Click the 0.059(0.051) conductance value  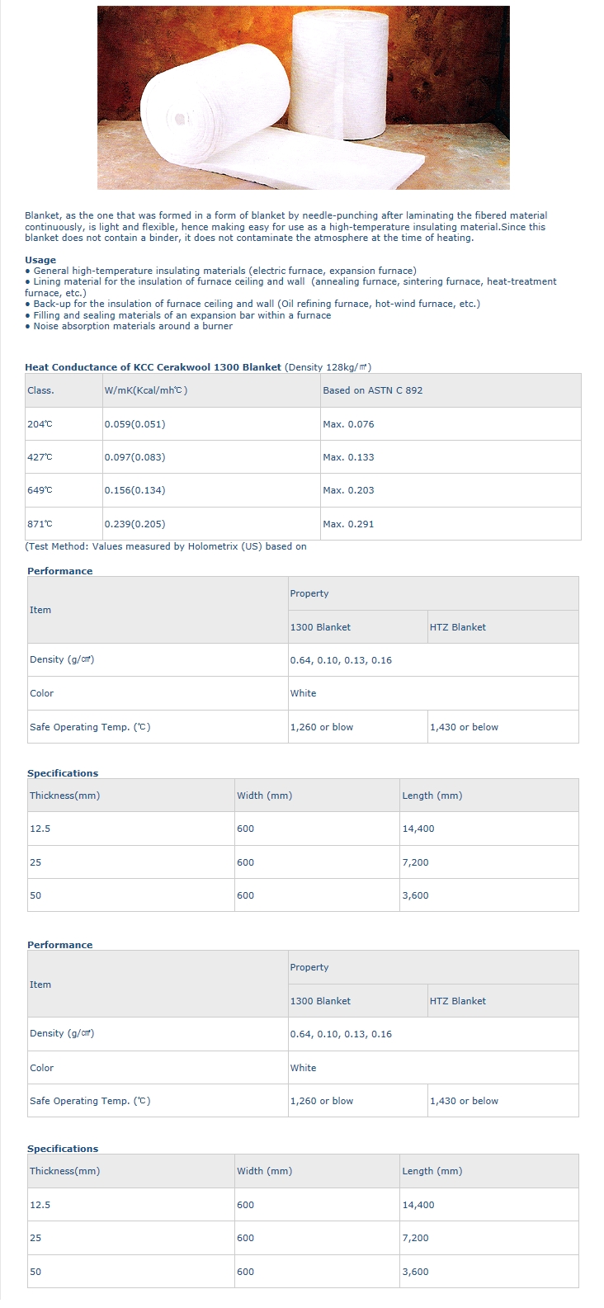[134, 424]
